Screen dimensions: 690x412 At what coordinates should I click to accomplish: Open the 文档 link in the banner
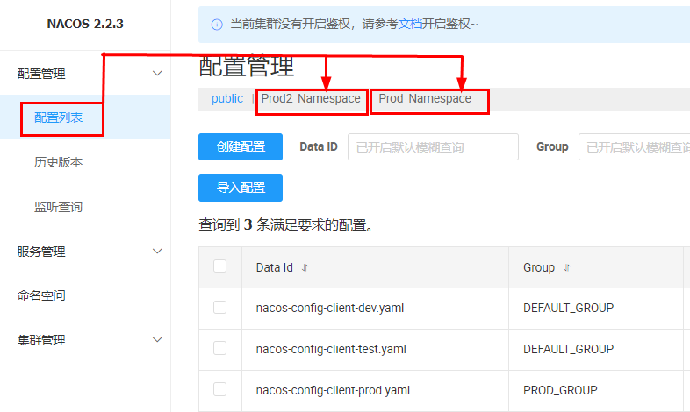click(x=410, y=24)
